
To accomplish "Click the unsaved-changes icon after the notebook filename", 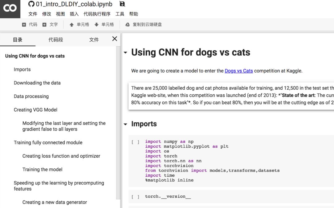I will 122,4.
